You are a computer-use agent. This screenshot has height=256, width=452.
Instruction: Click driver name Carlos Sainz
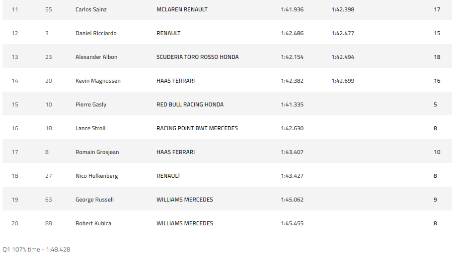[x=91, y=9]
